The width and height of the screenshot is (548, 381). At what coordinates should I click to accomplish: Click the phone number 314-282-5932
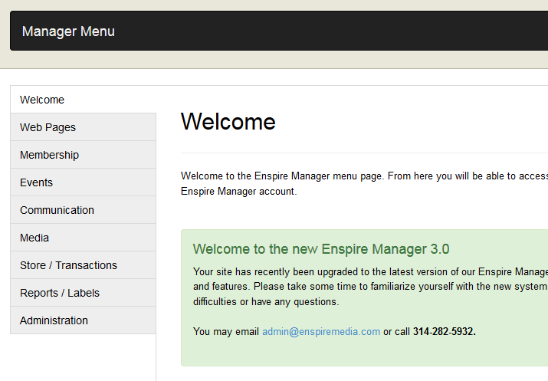[x=445, y=331]
